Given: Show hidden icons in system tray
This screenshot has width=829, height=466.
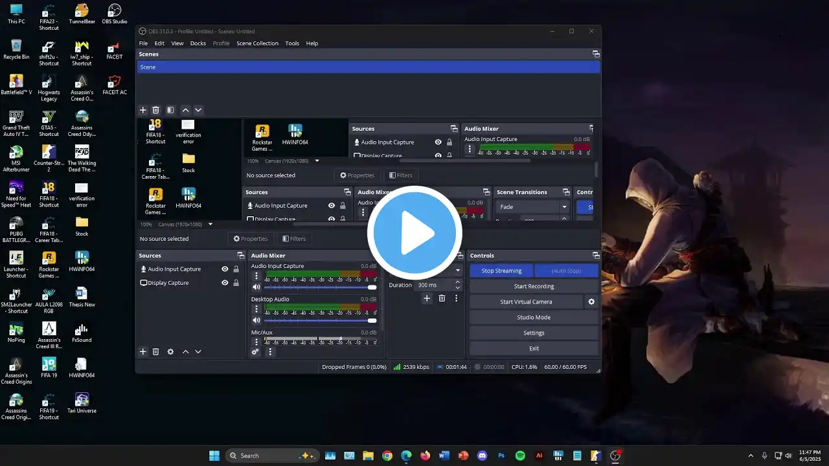Looking at the screenshot, I should pos(751,456).
